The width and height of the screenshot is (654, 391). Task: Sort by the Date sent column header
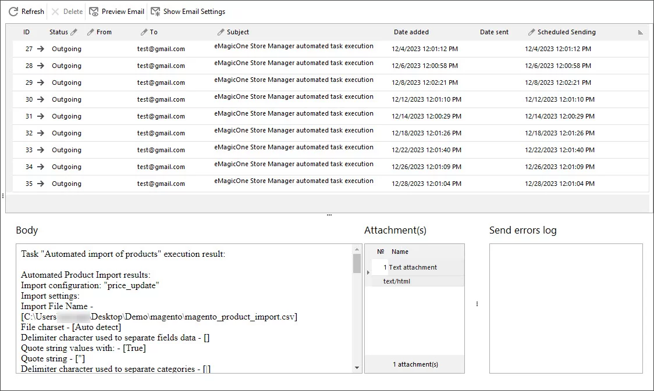[494, 32]
